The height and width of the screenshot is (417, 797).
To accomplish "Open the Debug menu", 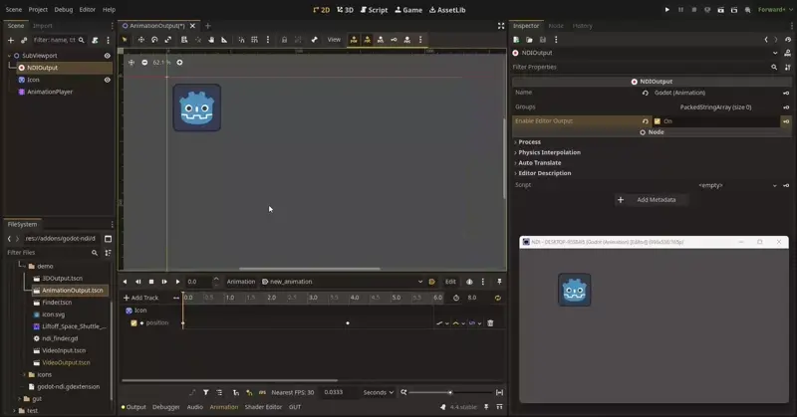I will [x=63, y=10].
